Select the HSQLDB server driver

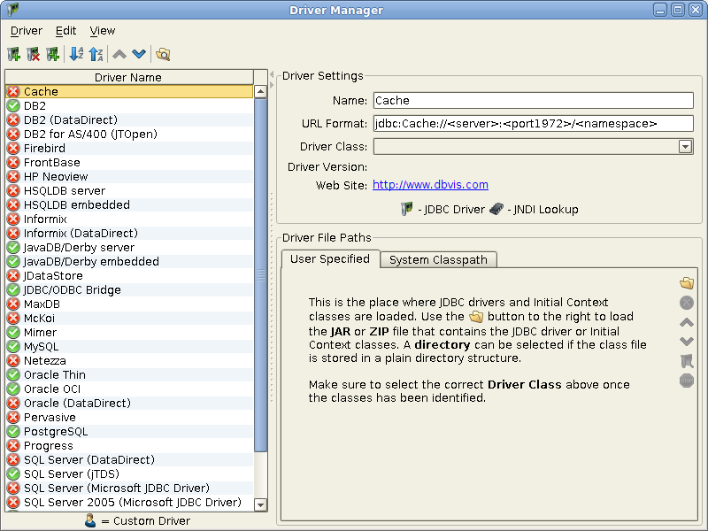(x=129, y=190)
